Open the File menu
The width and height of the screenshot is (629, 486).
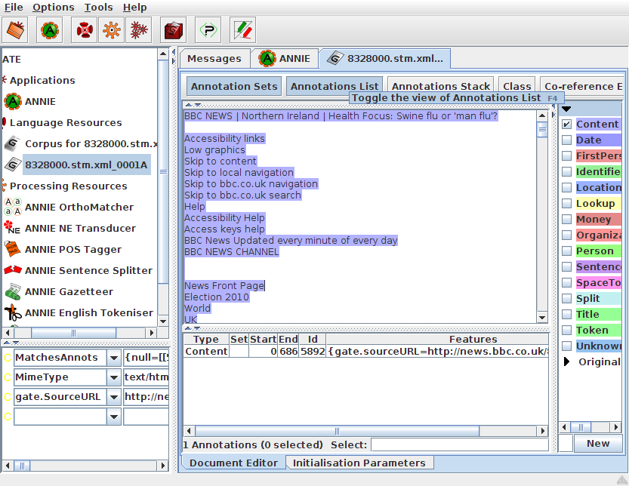click(x=14, y=8)
